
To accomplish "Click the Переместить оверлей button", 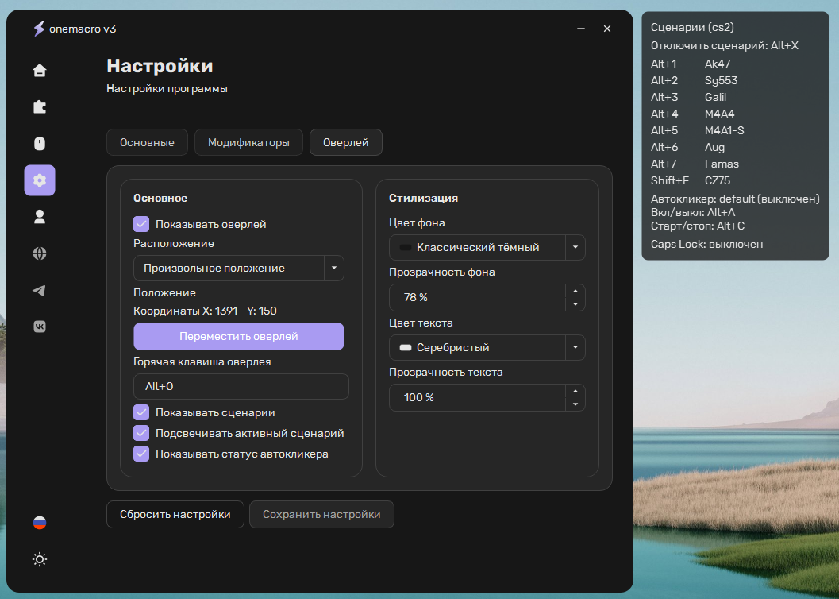I will [239, 337].
